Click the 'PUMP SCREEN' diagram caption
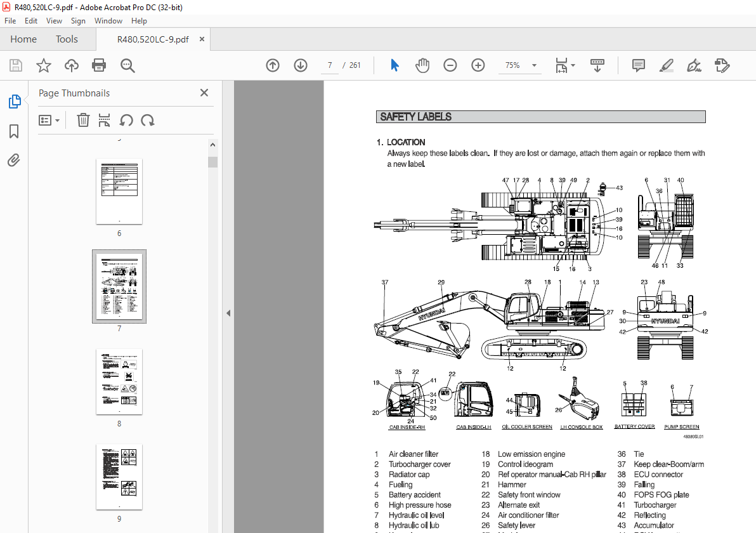 681,427
